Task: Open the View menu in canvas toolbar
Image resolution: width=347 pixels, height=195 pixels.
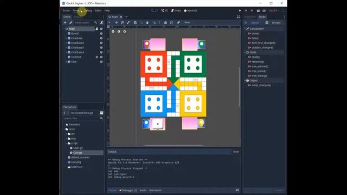Action: tap(187, 23)
